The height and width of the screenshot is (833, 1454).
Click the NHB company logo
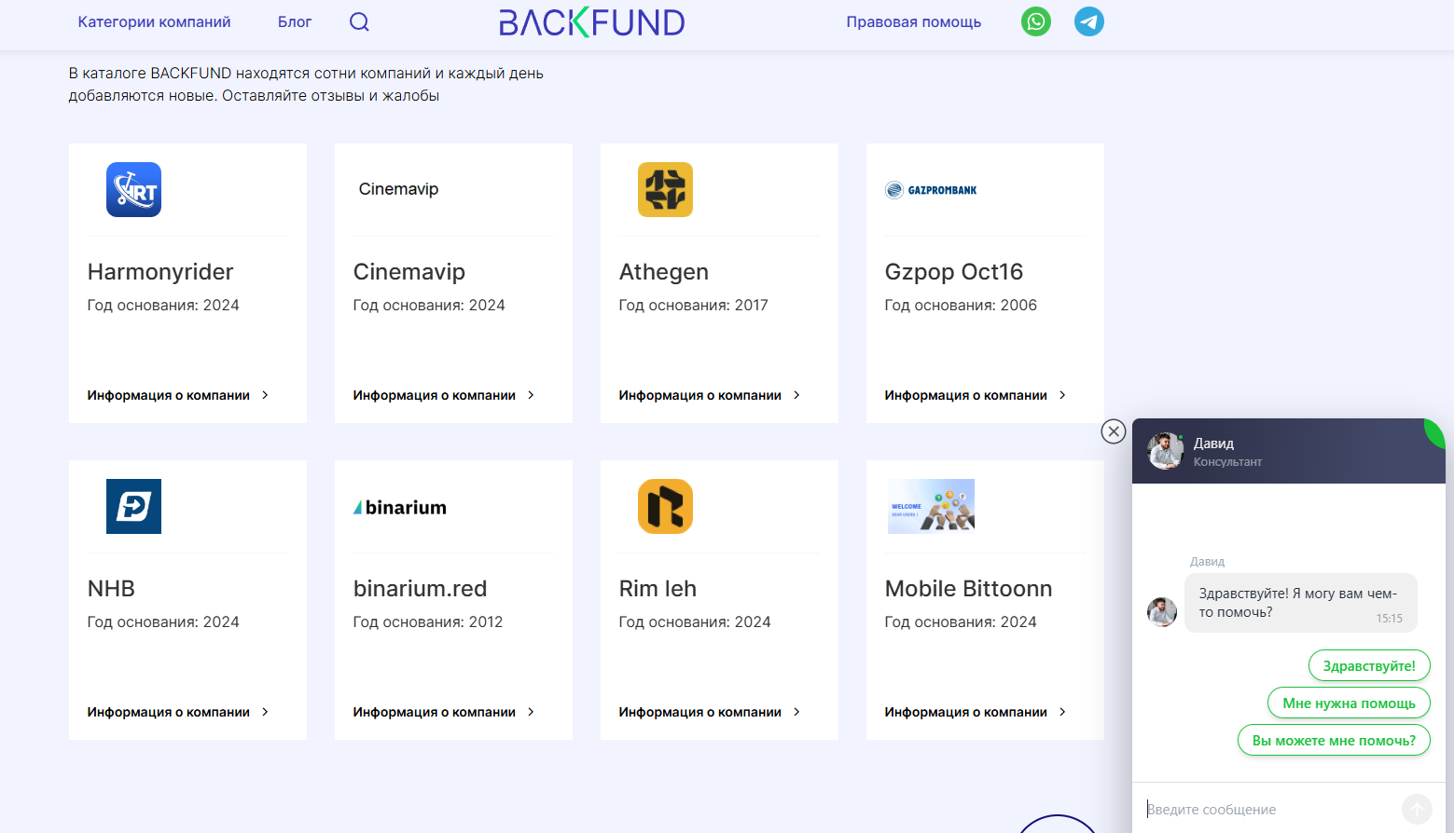point(133,506)
